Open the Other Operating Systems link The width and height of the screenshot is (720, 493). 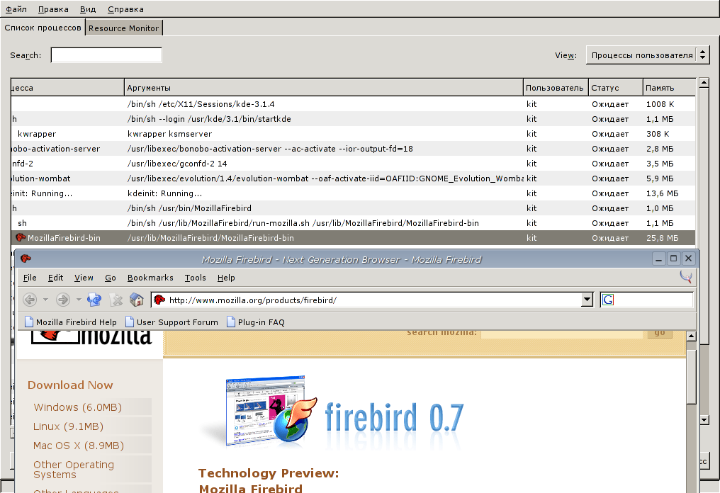click(x=74, y=470)
